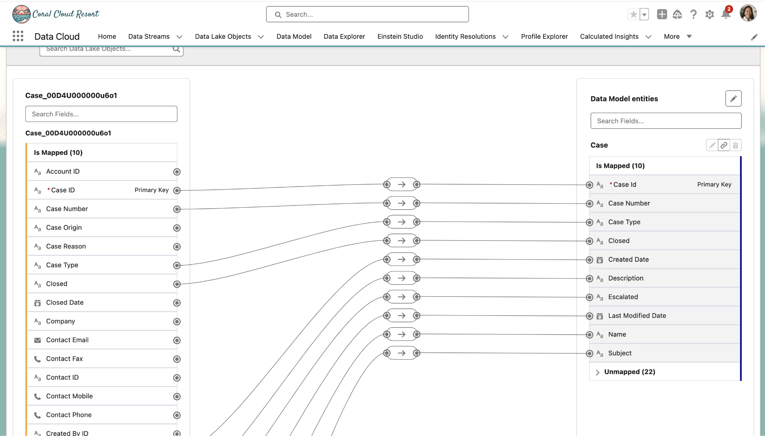Switch to the Profile Explorer tab
The width and height of the screenshot is (765, 436).
(x=544, y=37)
